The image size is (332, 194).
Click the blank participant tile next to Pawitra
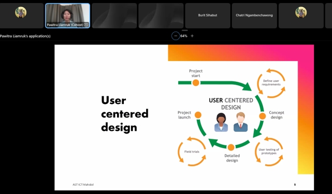coord(114,16)
